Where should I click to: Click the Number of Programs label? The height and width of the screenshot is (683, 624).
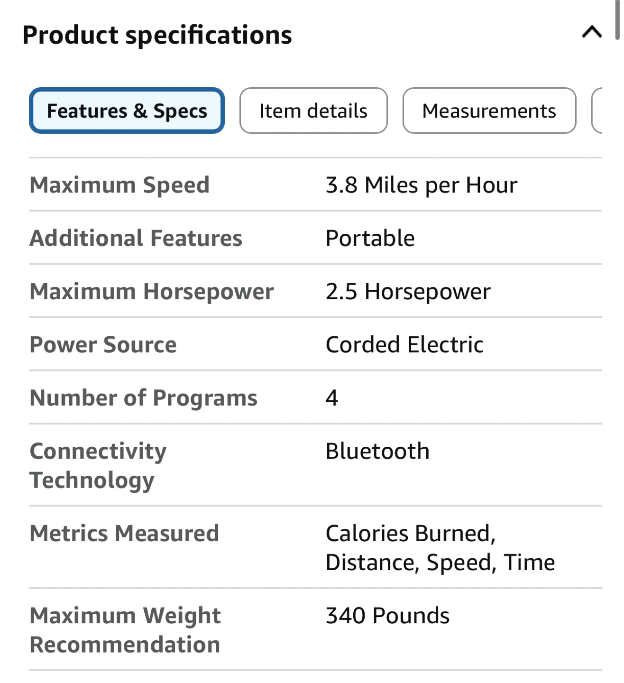[x=143, y=397]
